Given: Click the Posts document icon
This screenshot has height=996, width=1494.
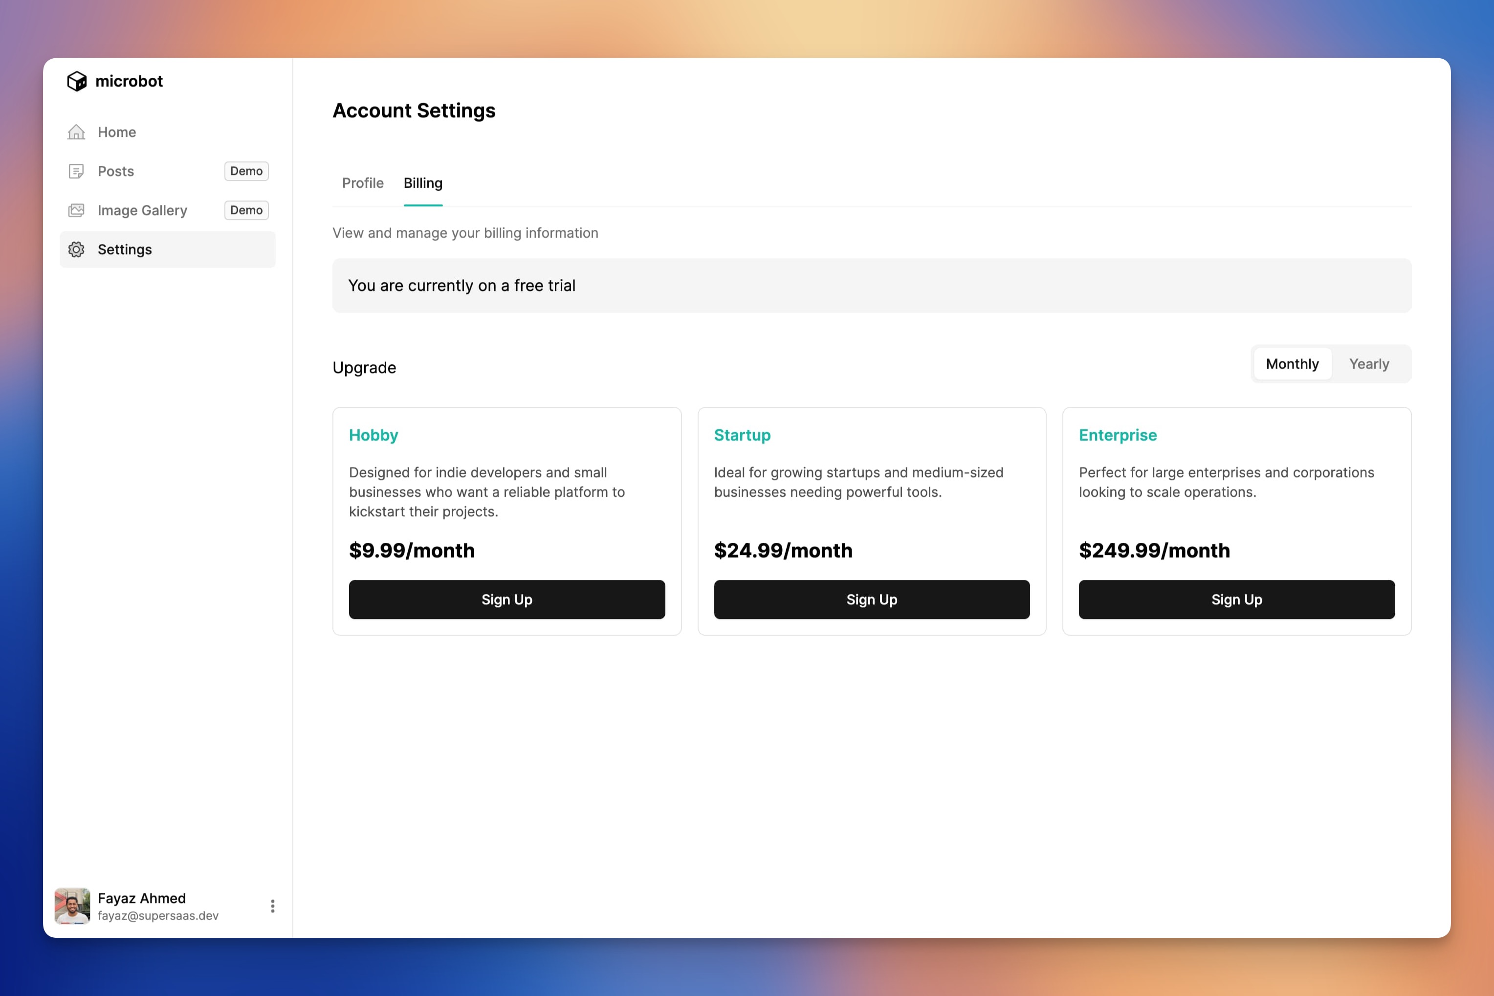Looking at the screenshot, I should (76, 172).
